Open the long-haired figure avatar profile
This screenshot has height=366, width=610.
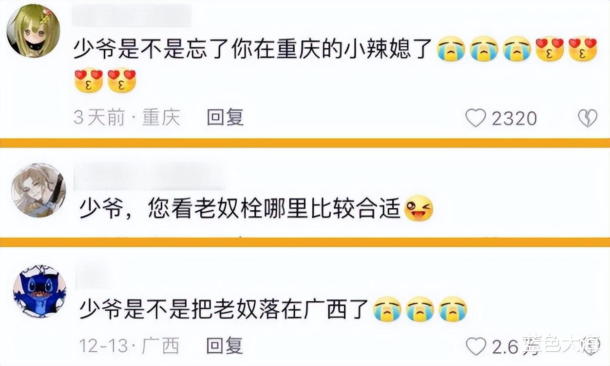click(x=38, y=190)
